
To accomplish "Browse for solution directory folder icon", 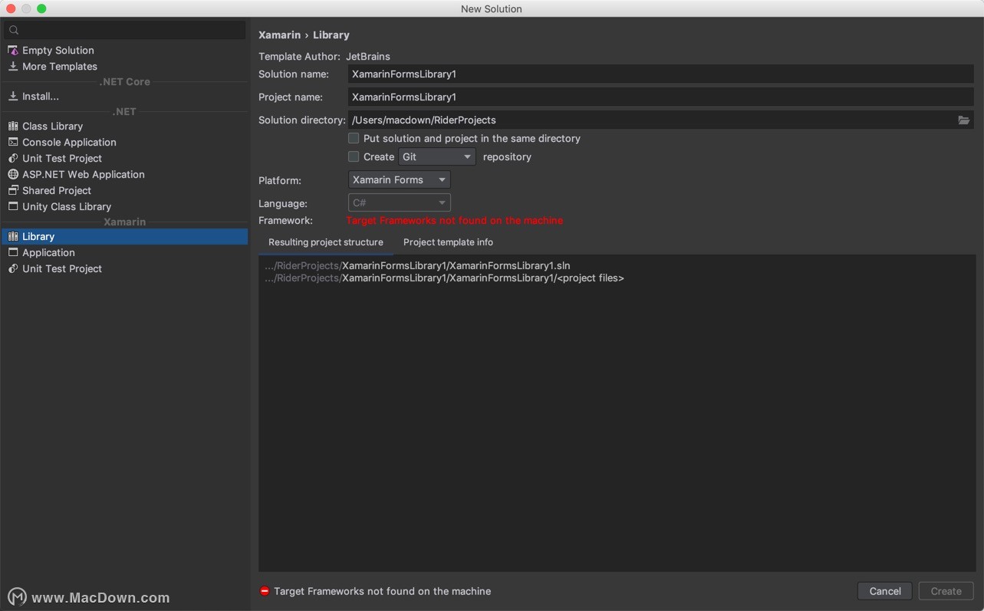I will tap(964, 120).
